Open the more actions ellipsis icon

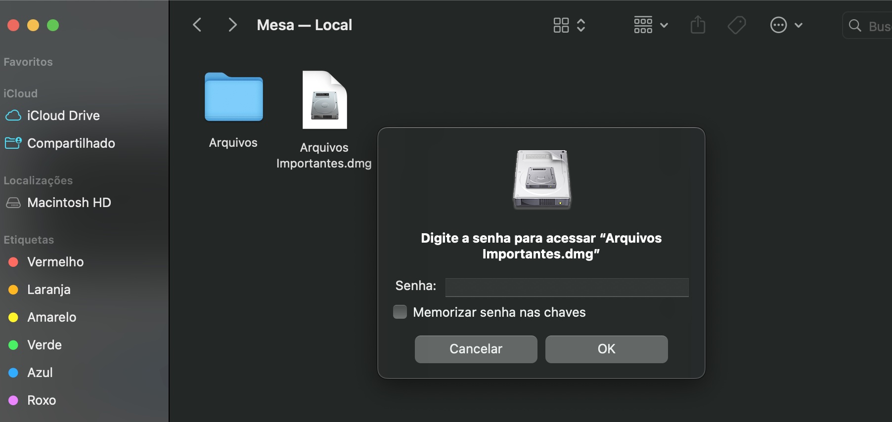coord(779,25)
